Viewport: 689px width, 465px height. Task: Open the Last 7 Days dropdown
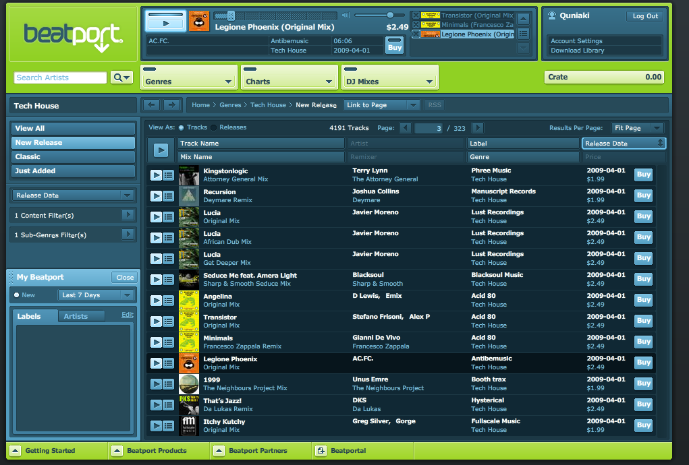point(96,295)
